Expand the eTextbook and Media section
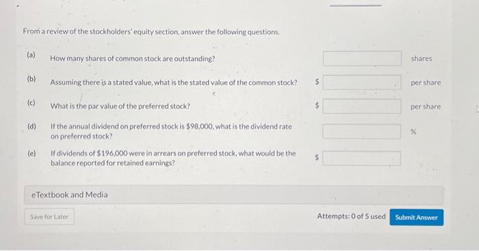 tap(234, 195)
